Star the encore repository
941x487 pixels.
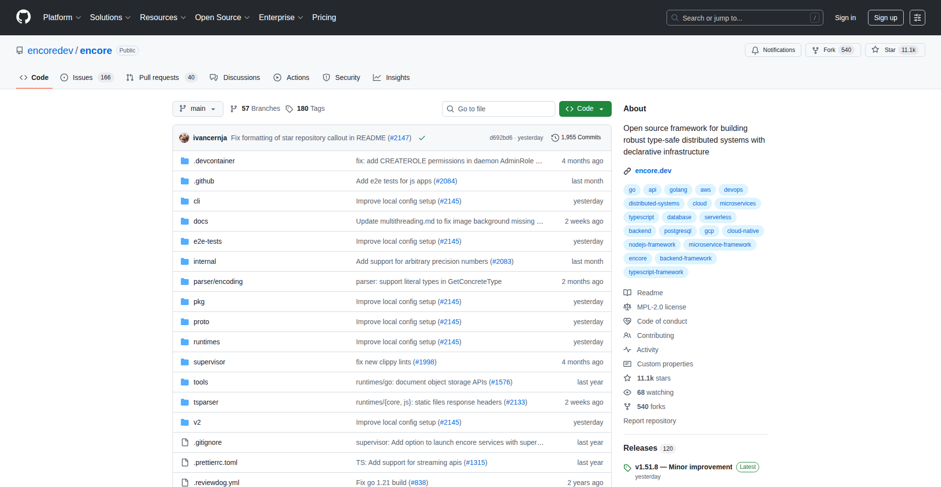coord(894,50)
